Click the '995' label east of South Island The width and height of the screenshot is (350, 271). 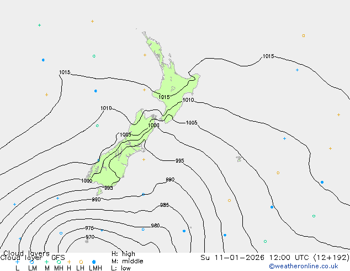[x=179, y=161]
